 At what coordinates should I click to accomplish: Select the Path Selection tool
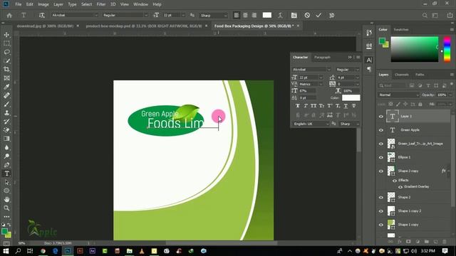tap(6, 182)
